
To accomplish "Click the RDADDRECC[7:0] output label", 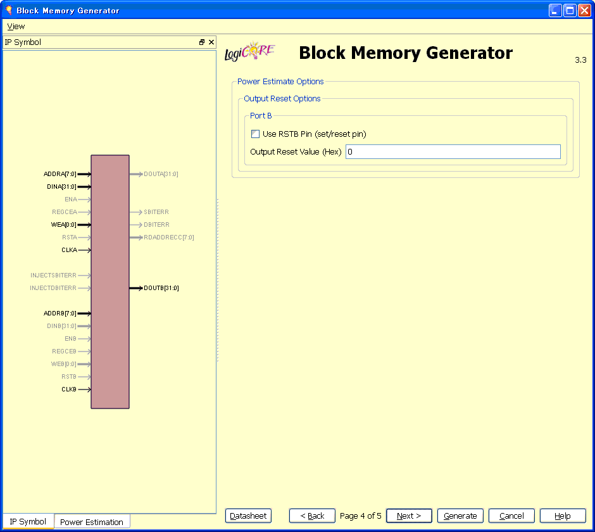I will (x=169, y=237).
